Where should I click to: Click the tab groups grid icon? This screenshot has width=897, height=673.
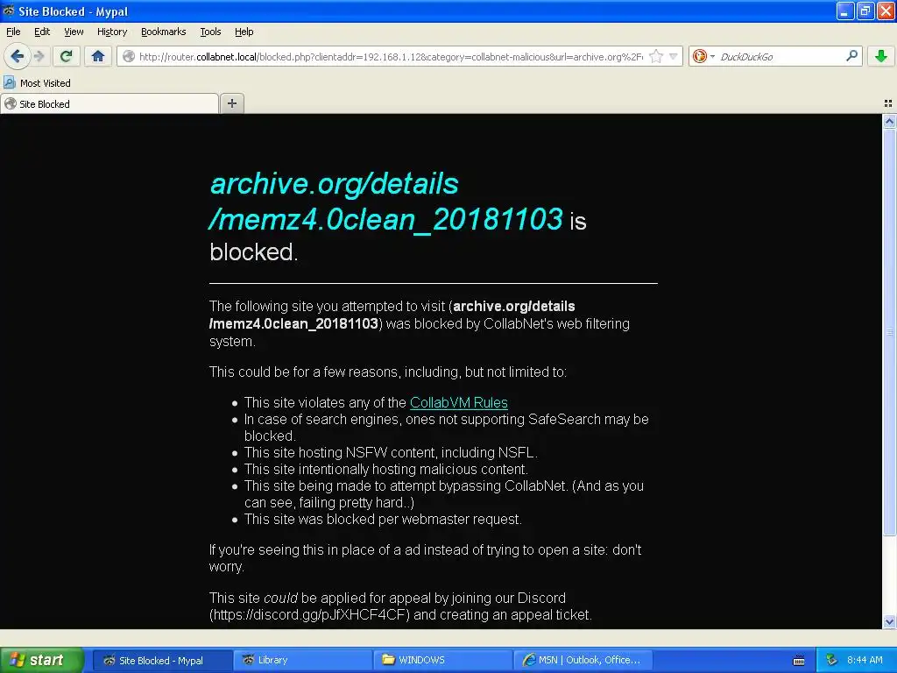click(888, 103)
